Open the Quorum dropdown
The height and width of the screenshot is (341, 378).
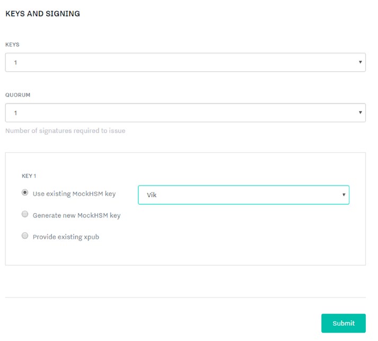point(185,112)
